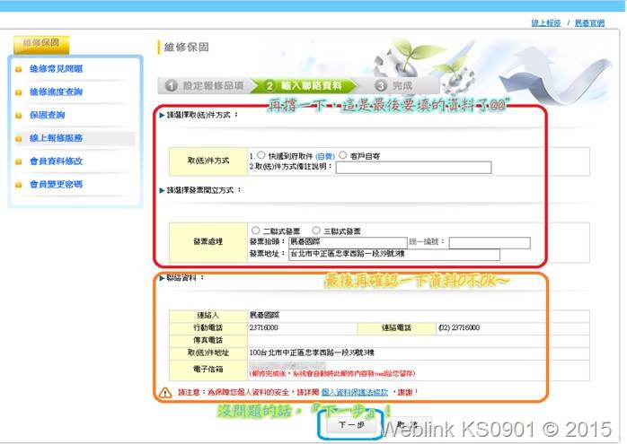Click bullet icon beside 會員變更密碼

pos(18,186)
